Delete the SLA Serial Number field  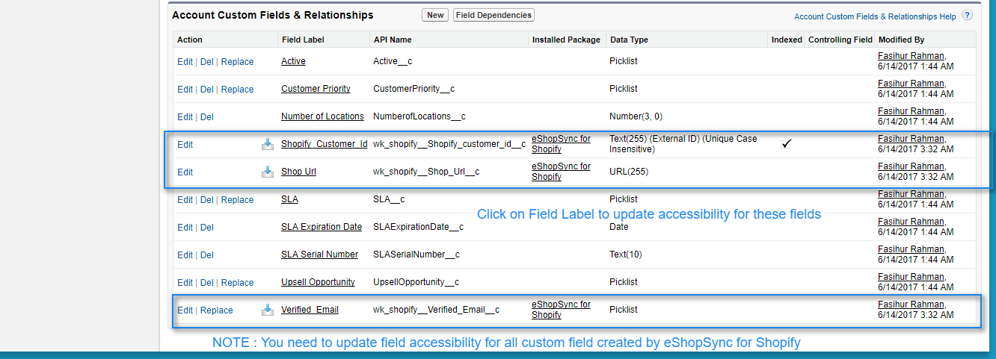206,255
